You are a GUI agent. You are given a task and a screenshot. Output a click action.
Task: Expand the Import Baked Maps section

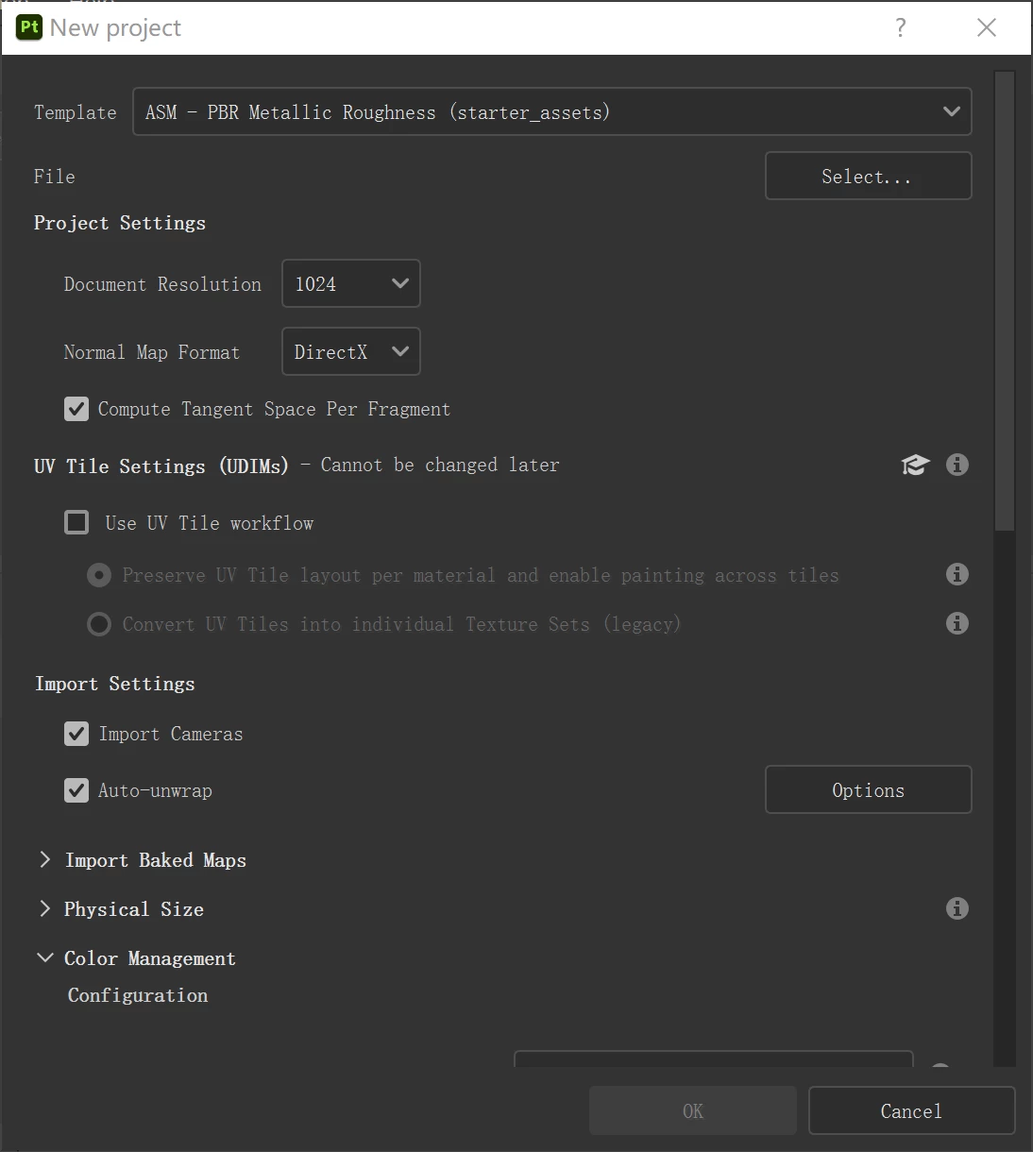(x=44, y=859)
